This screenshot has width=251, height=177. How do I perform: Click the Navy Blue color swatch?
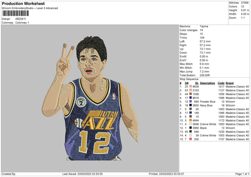click(x=190, y=105)
